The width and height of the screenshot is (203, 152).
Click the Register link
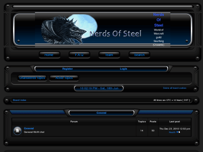pyautogui.click(x=68, y=69)
